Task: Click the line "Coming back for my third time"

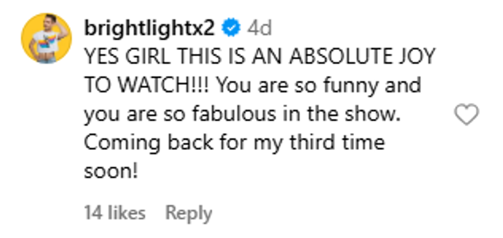Action: [x=234, y=142]
